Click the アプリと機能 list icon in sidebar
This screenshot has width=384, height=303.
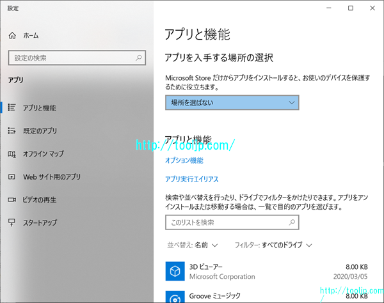pos(12,107)
